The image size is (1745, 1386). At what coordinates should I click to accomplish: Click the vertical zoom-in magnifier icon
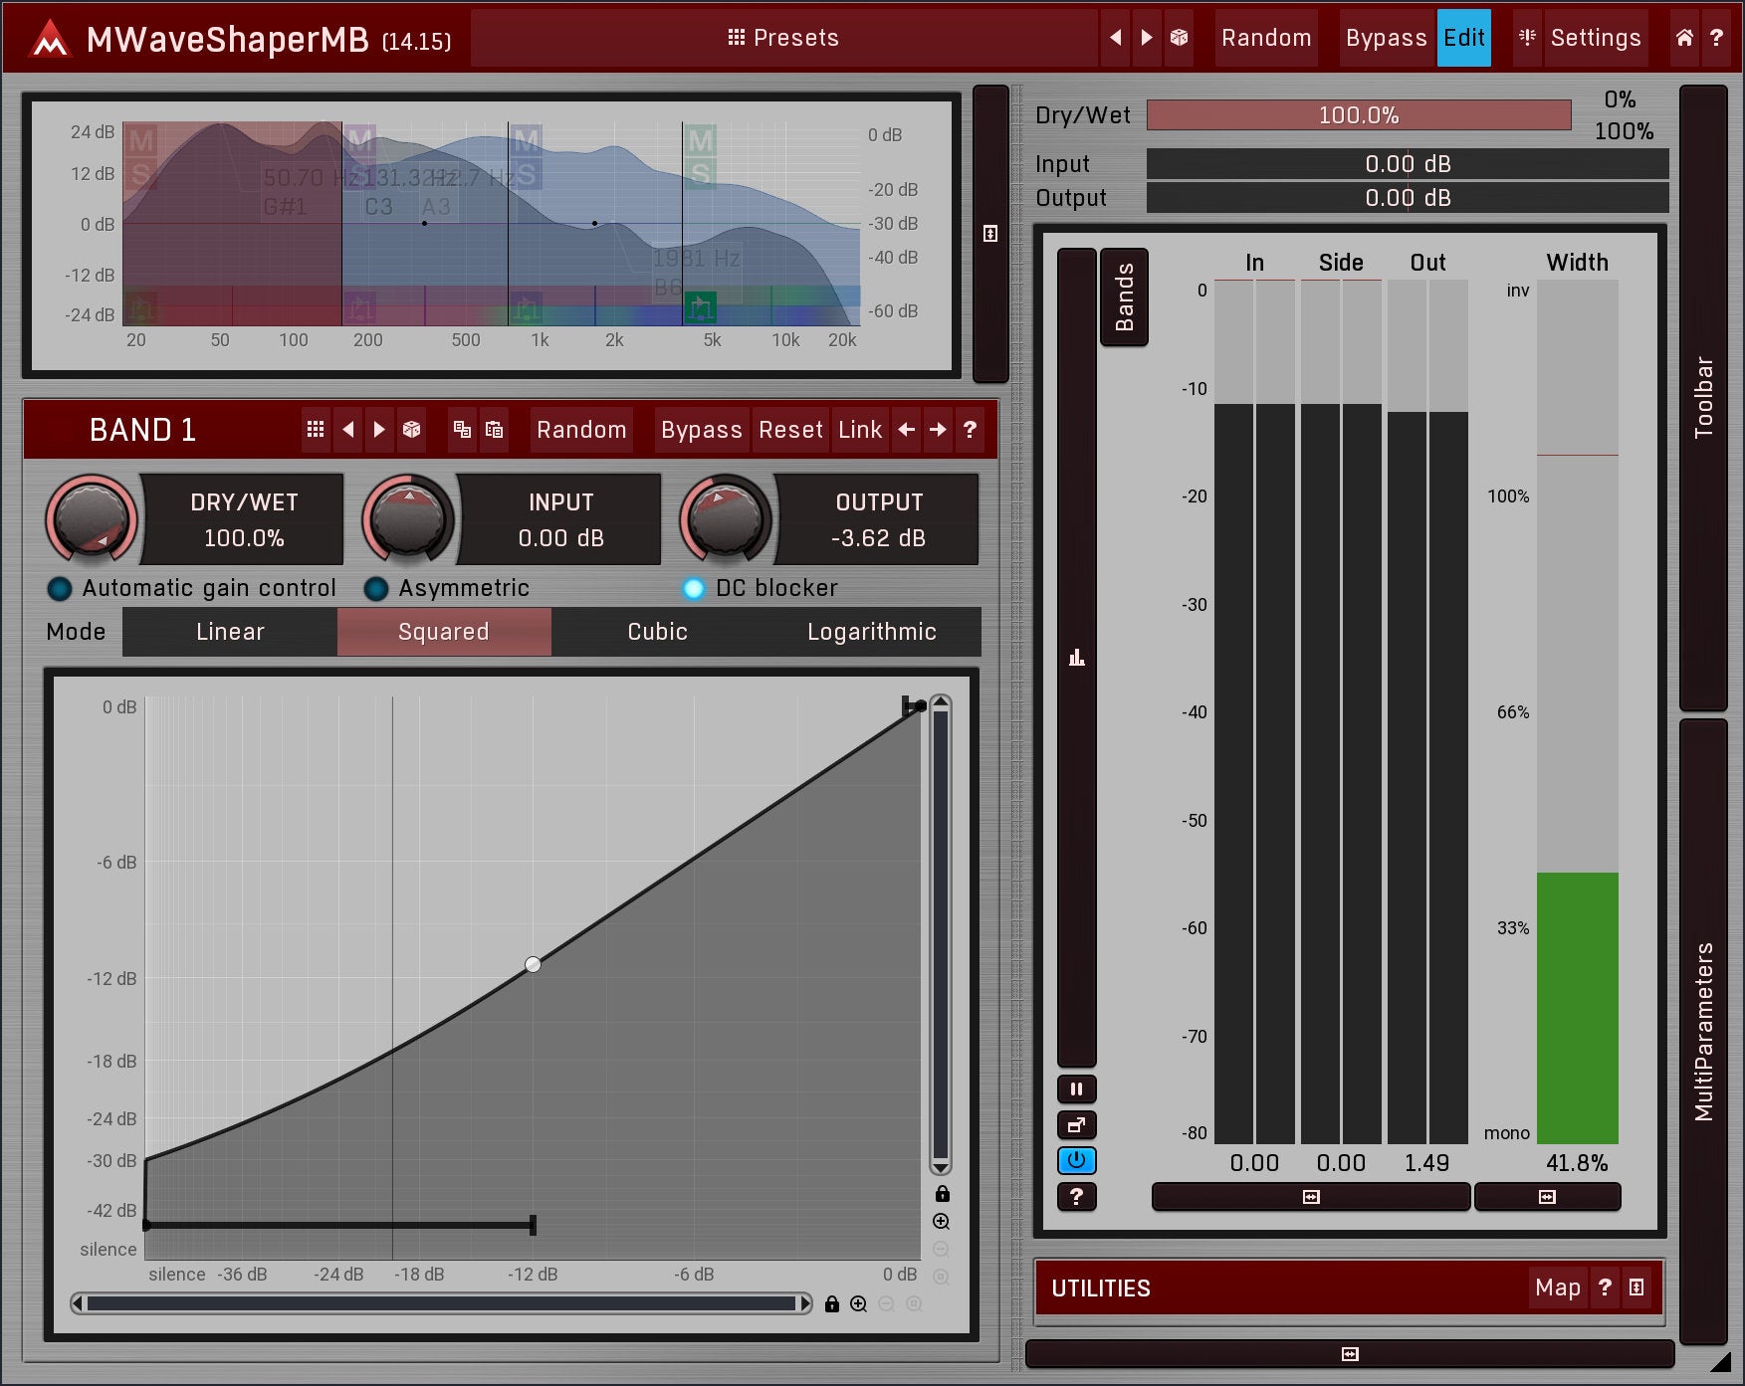click(941, 1222)
